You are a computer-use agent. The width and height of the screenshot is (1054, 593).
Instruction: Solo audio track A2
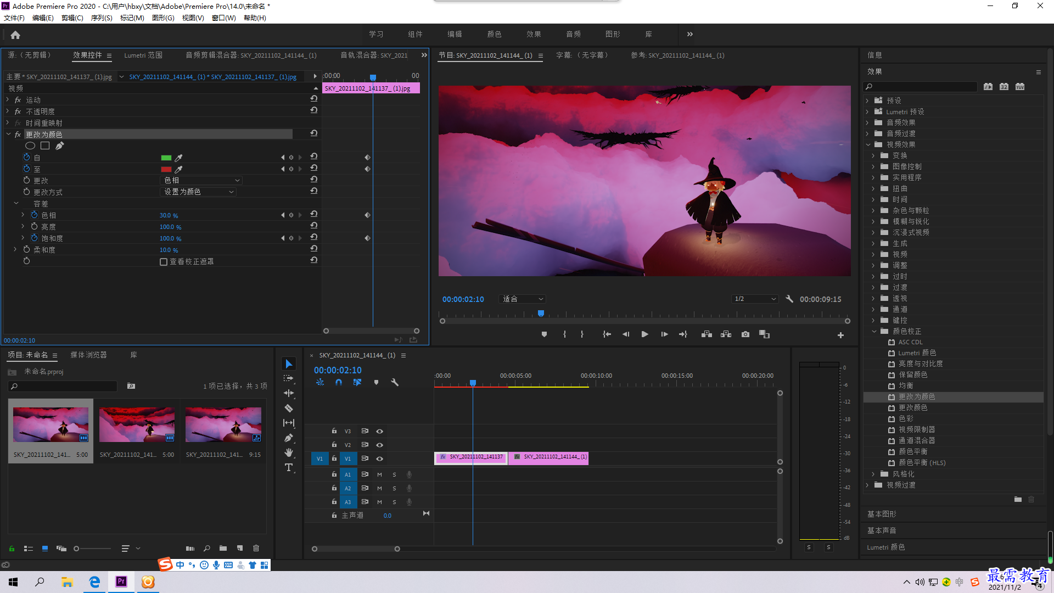click(394, 488)
